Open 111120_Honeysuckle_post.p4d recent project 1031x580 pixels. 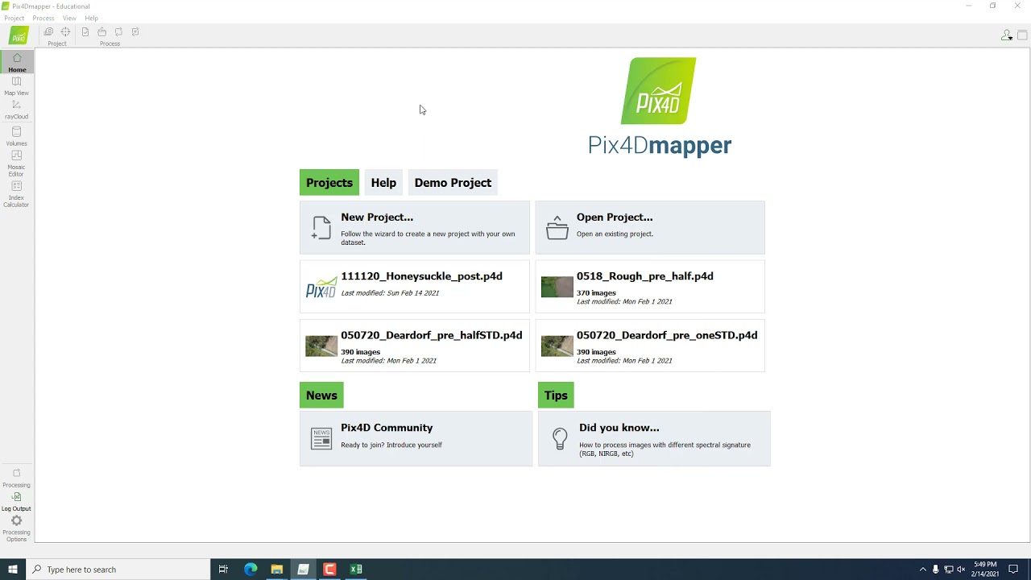pos(415,287)
